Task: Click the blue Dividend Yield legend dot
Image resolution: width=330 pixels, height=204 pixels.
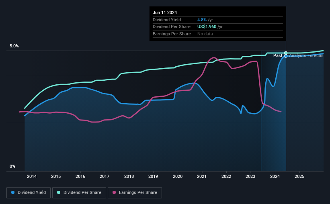Action: (x=13, y=192)
